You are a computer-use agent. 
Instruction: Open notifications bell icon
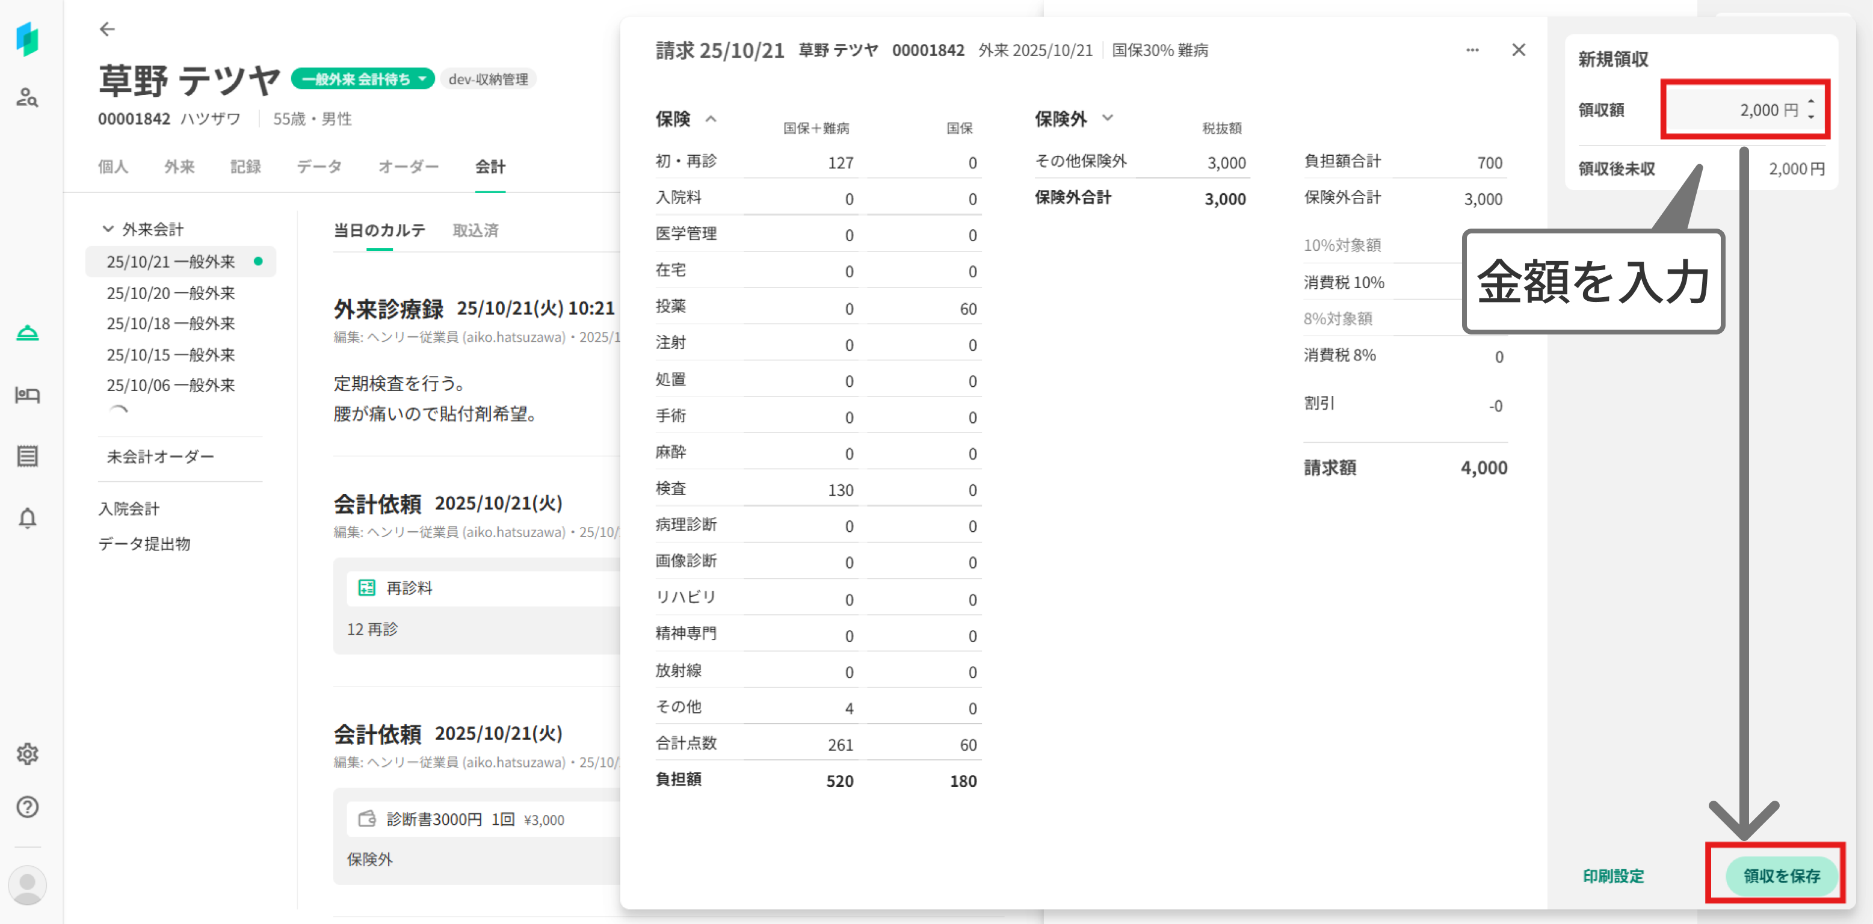27,519
